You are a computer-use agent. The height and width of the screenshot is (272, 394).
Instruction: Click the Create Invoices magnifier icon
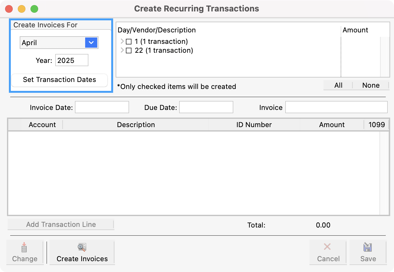coord(82,247)
